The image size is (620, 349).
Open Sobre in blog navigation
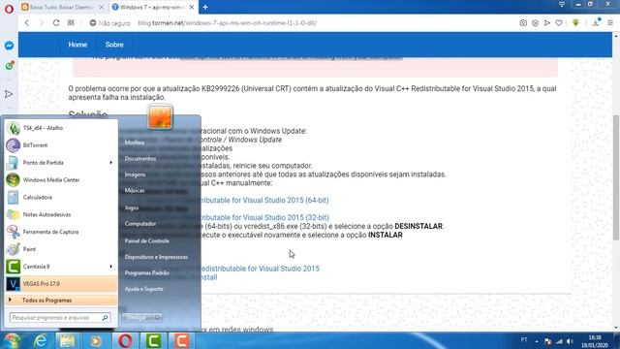[114, 45]
